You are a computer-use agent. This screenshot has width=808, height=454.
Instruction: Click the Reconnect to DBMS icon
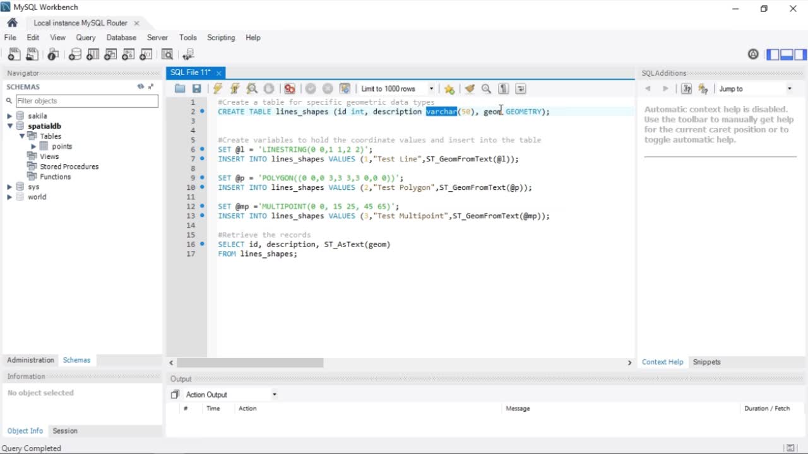pyautogui.click(x=188, y=55)
